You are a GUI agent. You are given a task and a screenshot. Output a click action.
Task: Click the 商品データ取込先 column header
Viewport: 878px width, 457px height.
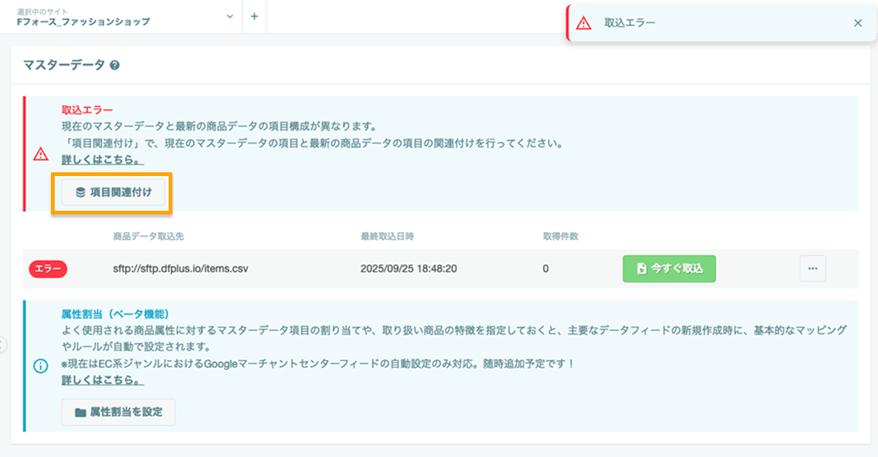pyautogui.click(x=149, y=237)
